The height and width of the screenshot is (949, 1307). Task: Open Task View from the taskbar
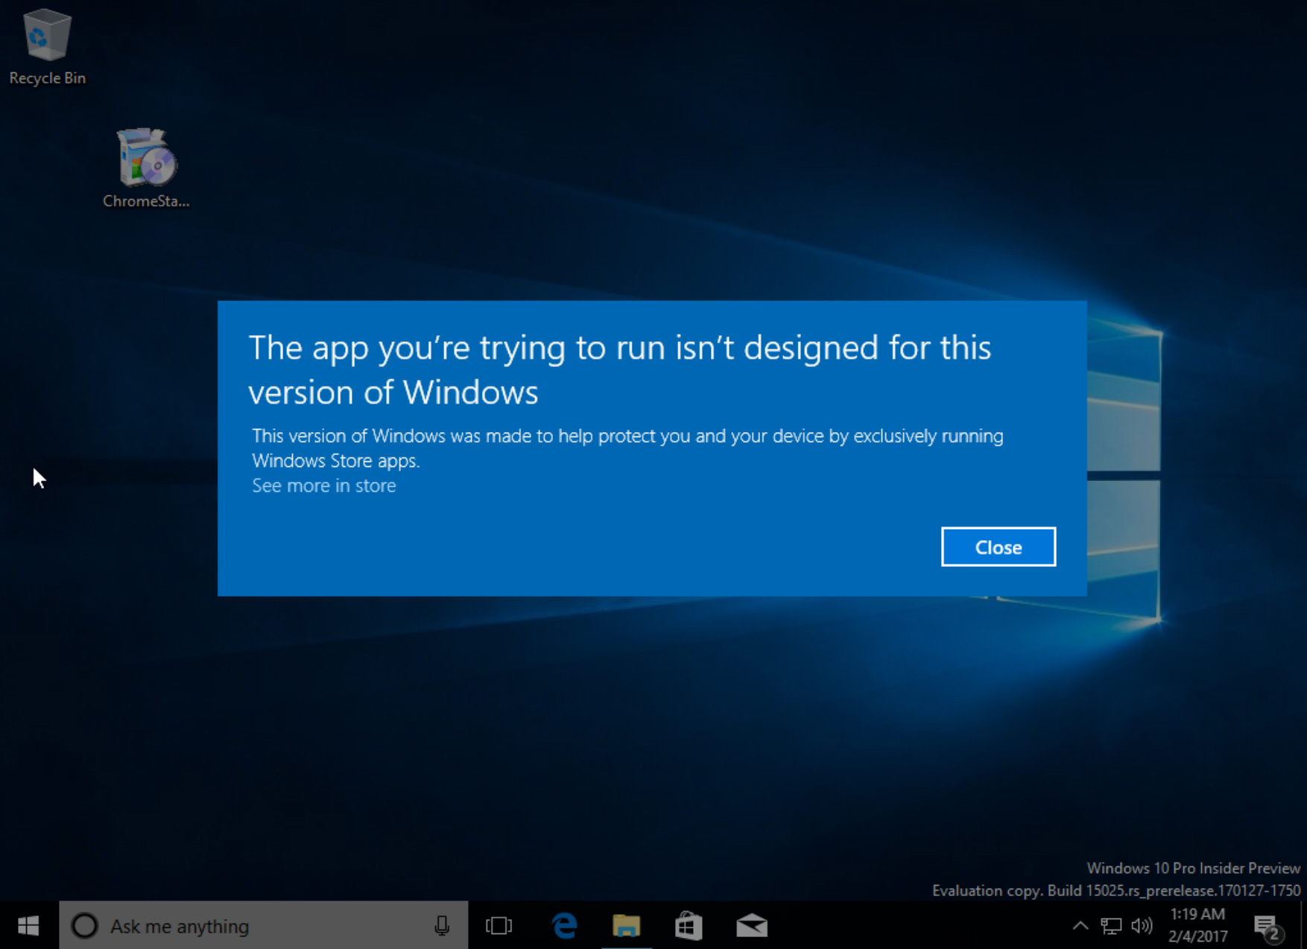(499, 926)
